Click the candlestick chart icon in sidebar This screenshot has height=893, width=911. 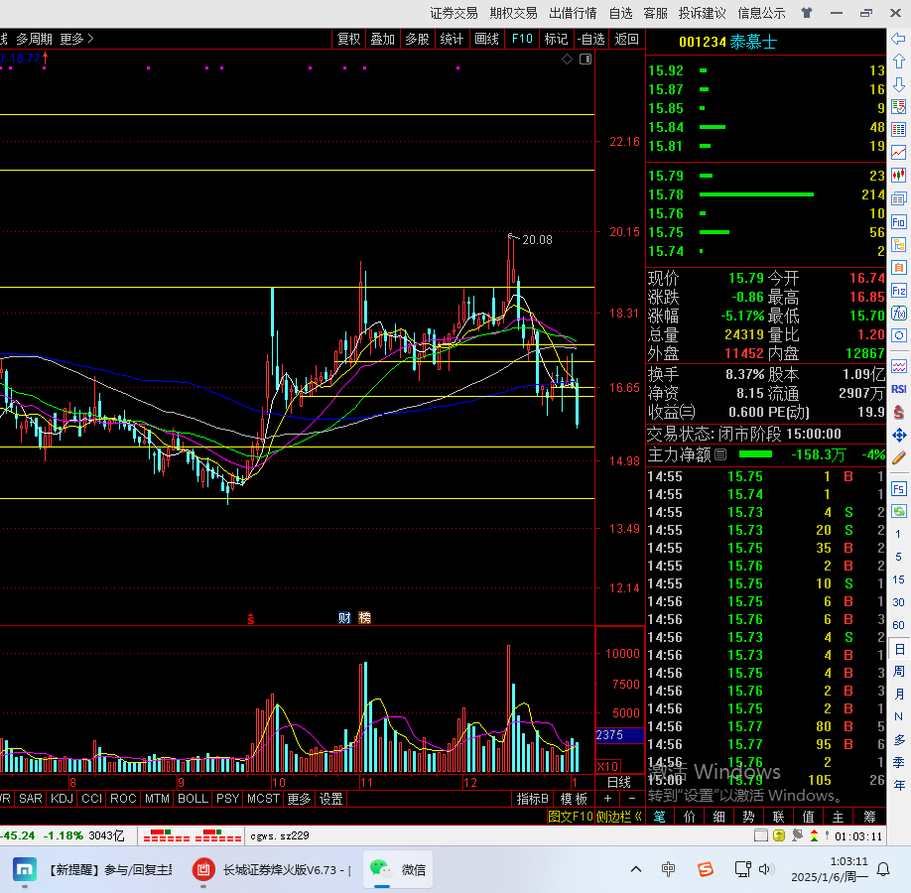[x=899, y=175]
